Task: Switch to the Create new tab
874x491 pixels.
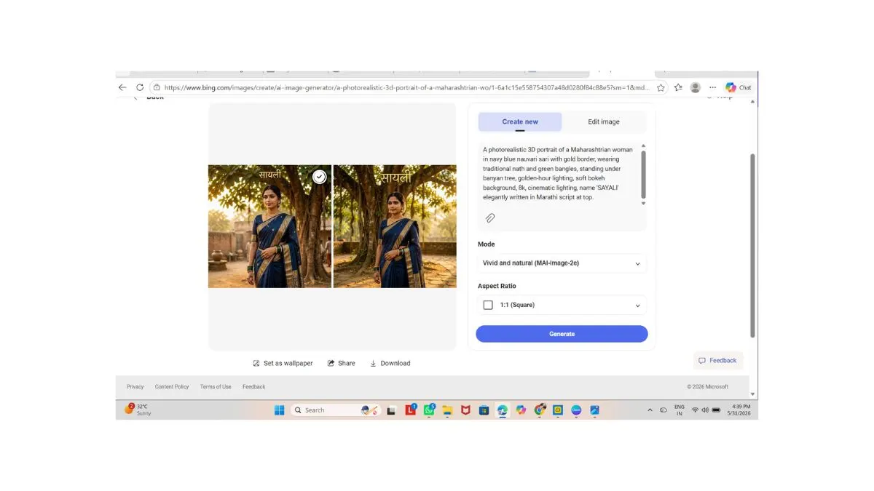Action: pos(520,121)
